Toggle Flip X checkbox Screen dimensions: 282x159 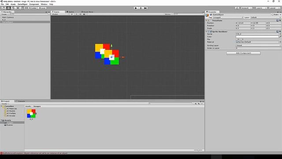click(x=237, y=39)
